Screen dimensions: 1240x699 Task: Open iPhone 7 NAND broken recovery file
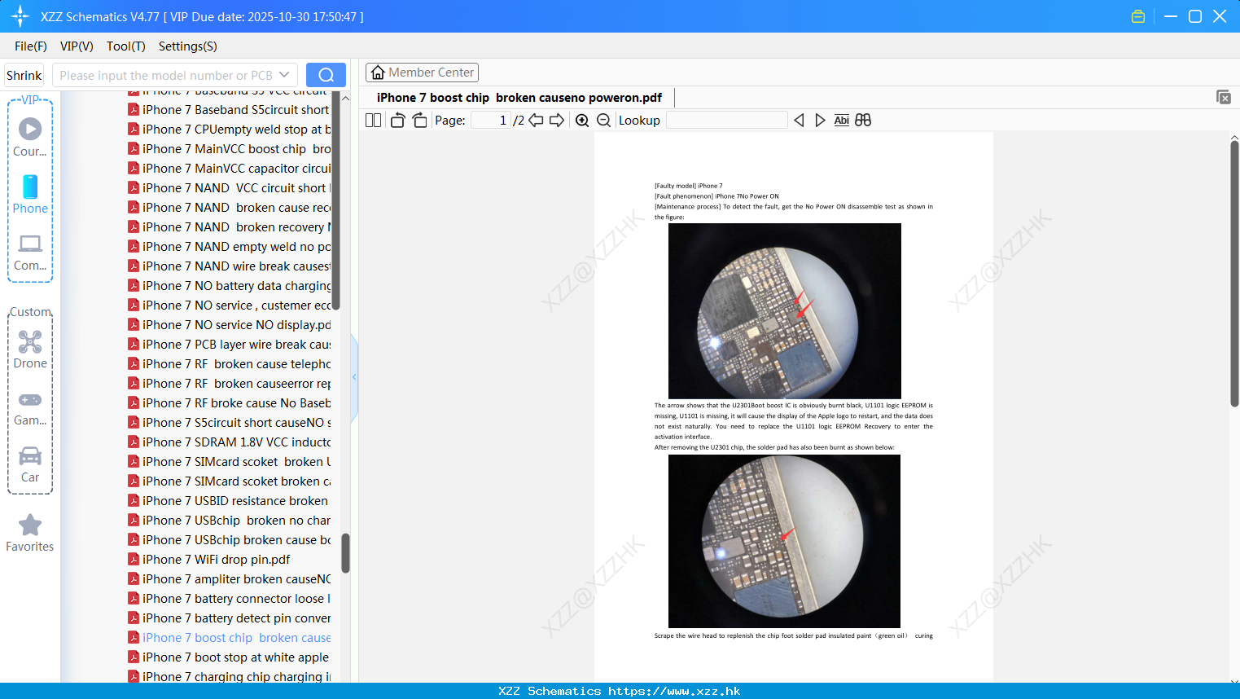229,227
